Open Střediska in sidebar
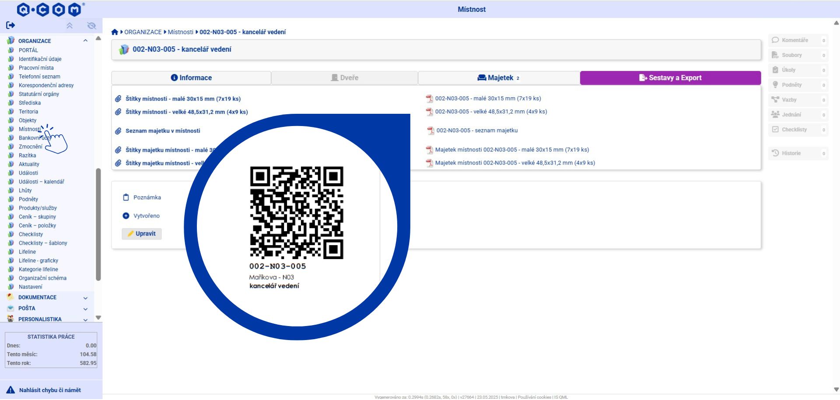 [x=30, y=103]
